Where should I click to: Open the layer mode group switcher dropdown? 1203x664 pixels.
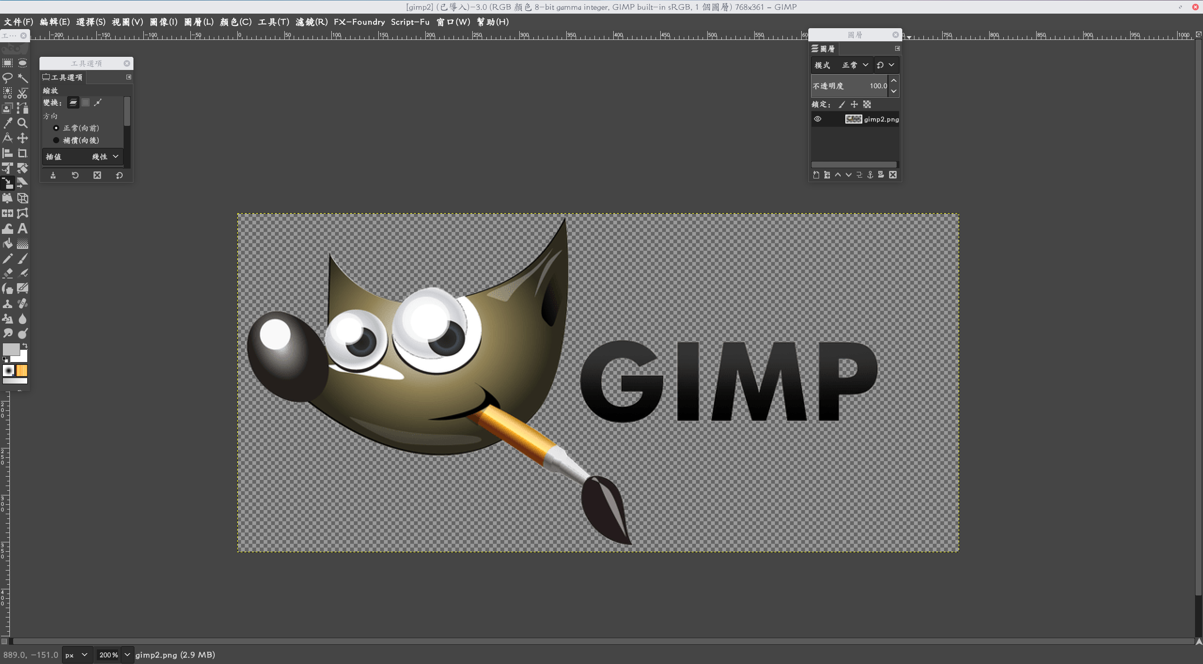(x=886, y=65)
